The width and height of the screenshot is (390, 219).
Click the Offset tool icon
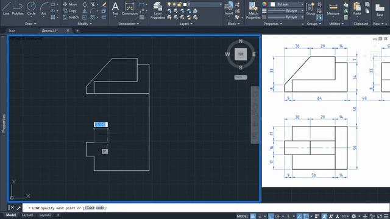point(104,17)
